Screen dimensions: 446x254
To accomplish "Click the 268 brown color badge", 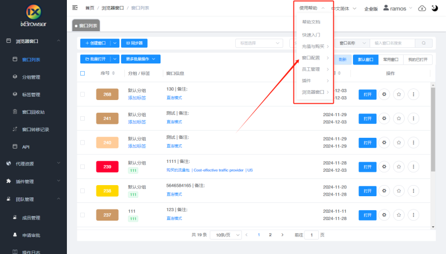I will [107, 94].
